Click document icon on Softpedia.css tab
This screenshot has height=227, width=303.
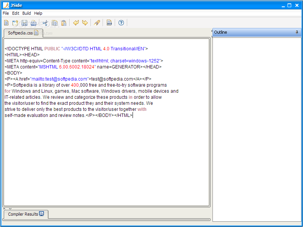[x=36, y=33]
